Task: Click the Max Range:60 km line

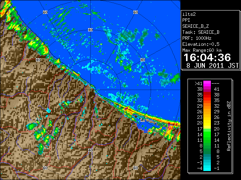Action: click(x=202, y=50)
